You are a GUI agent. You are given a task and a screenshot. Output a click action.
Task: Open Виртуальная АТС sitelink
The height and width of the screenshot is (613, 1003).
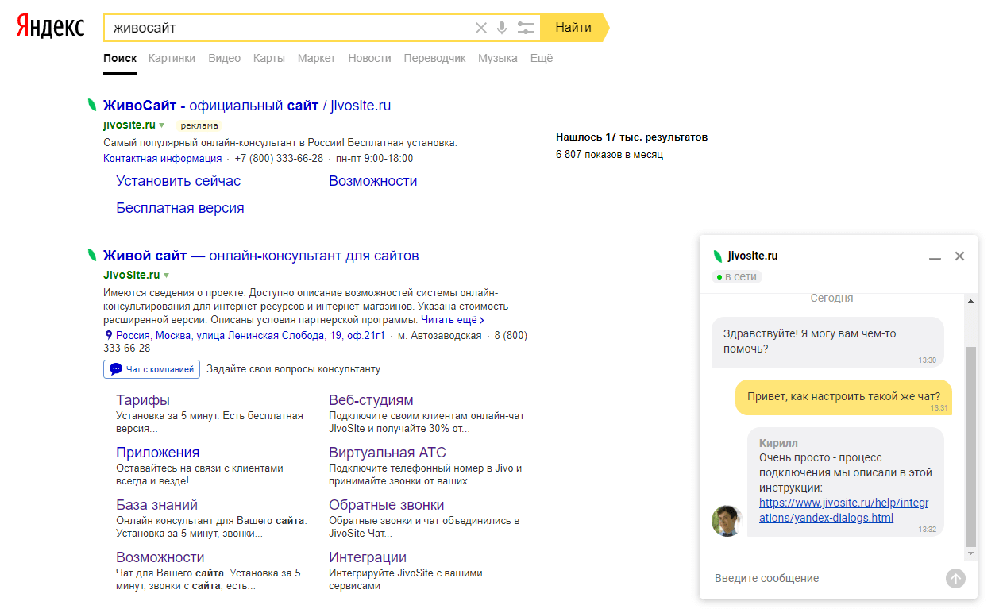click(388, 453)
